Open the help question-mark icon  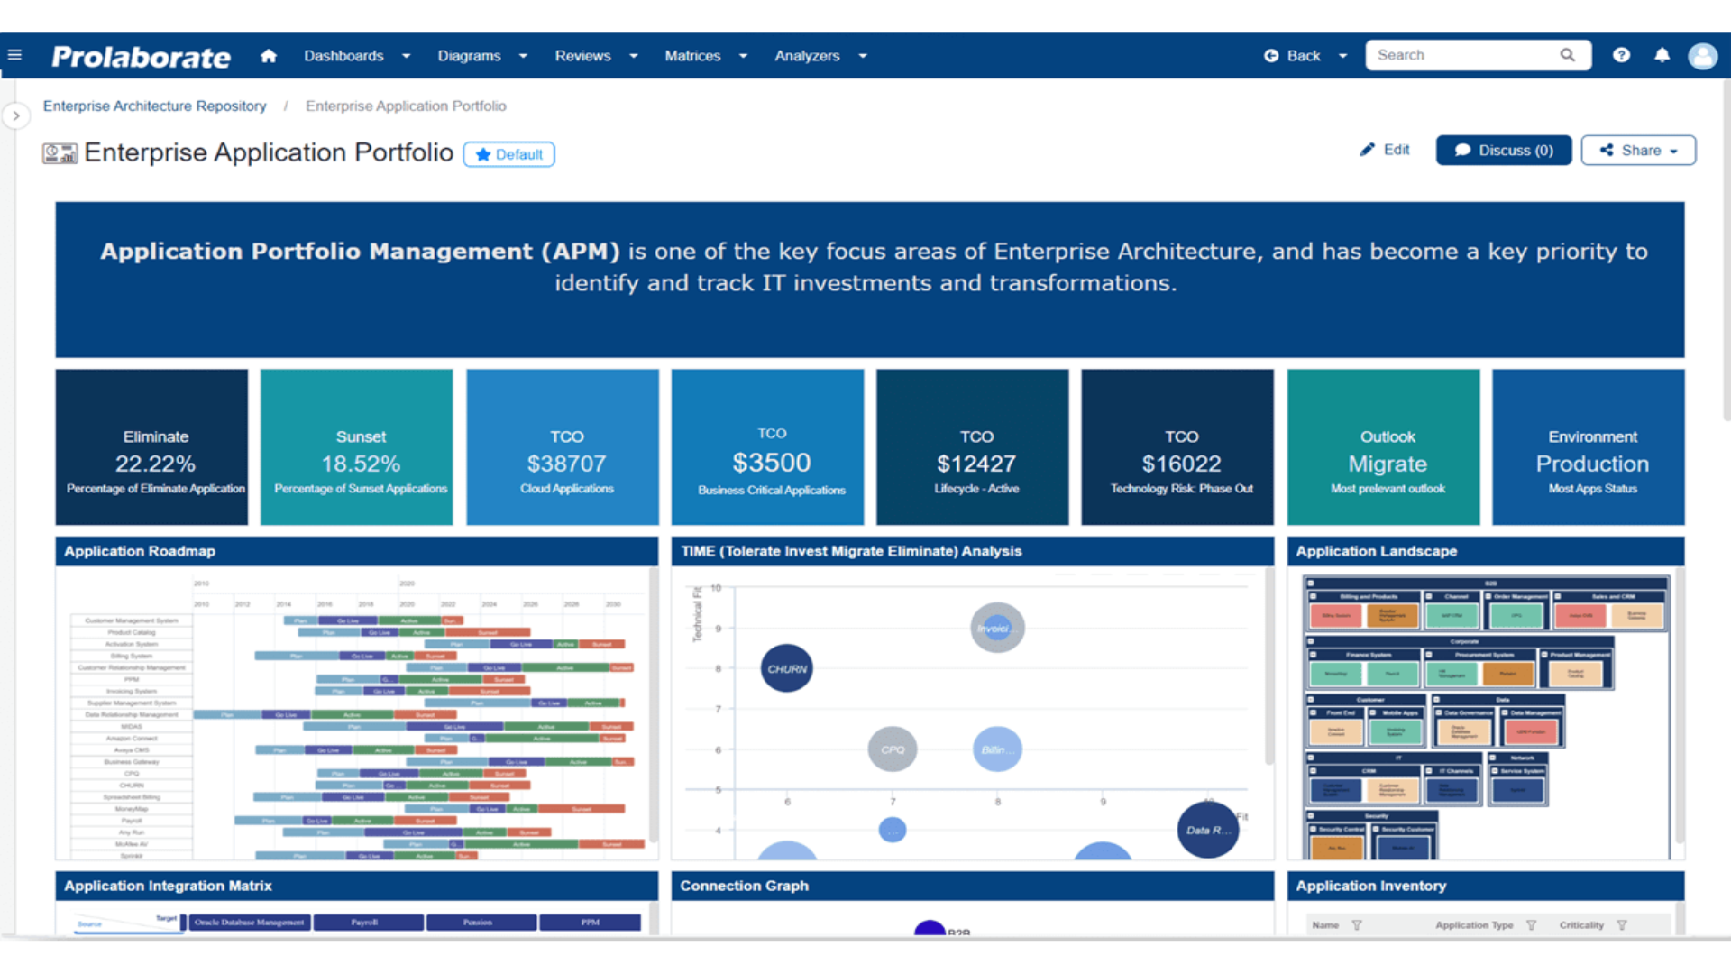point(1621,55)
